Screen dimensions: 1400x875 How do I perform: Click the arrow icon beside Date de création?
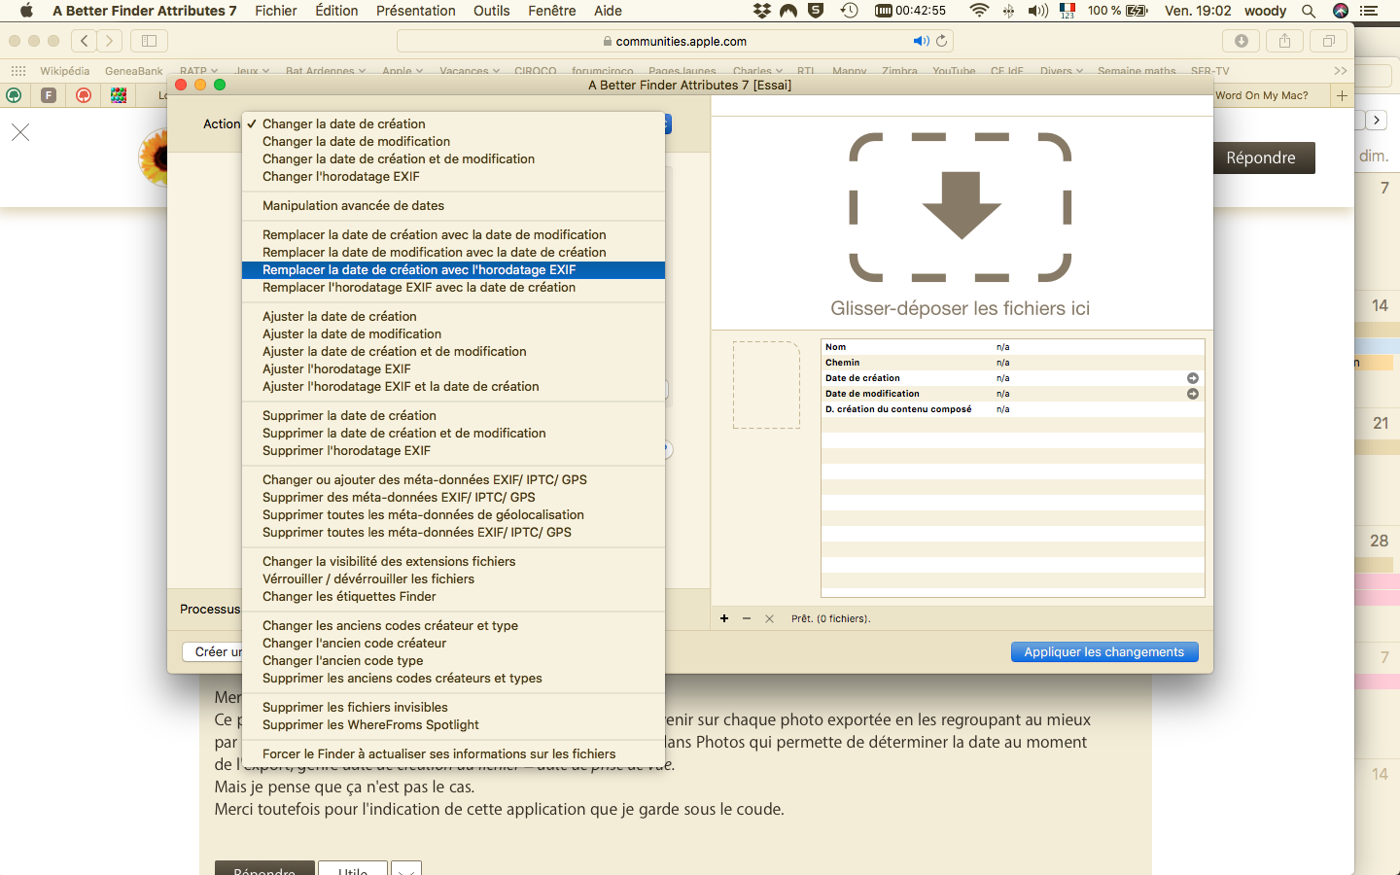click(x=1192, y=378)
